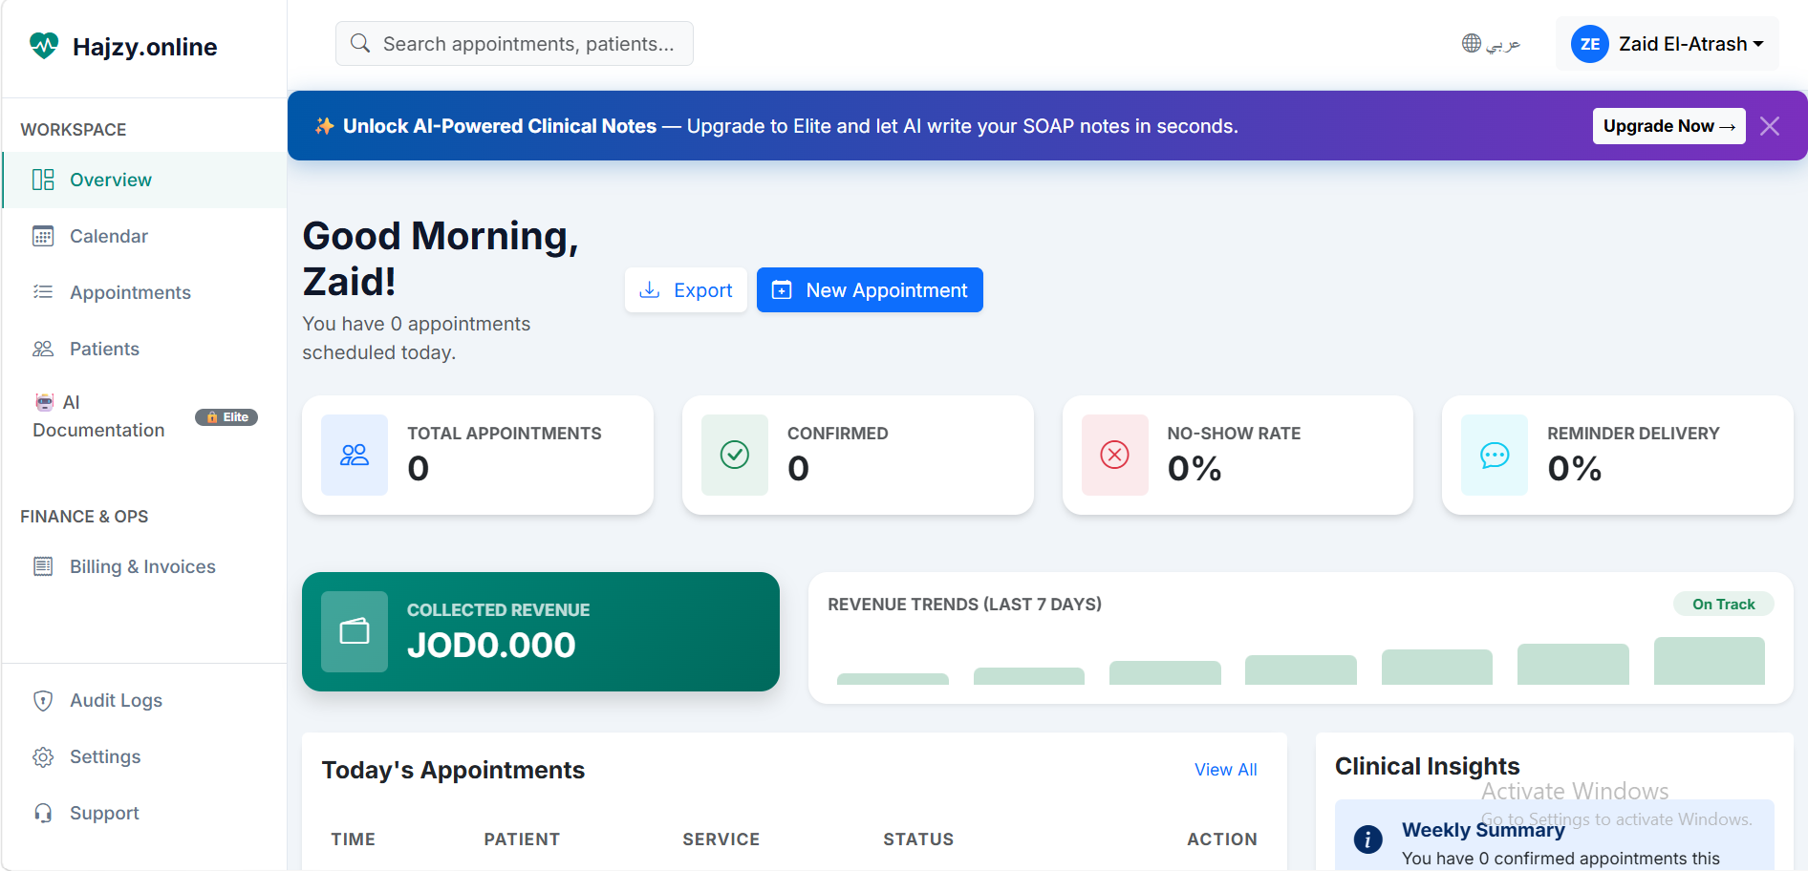Open Settings from sidebar

pos(144,756)
